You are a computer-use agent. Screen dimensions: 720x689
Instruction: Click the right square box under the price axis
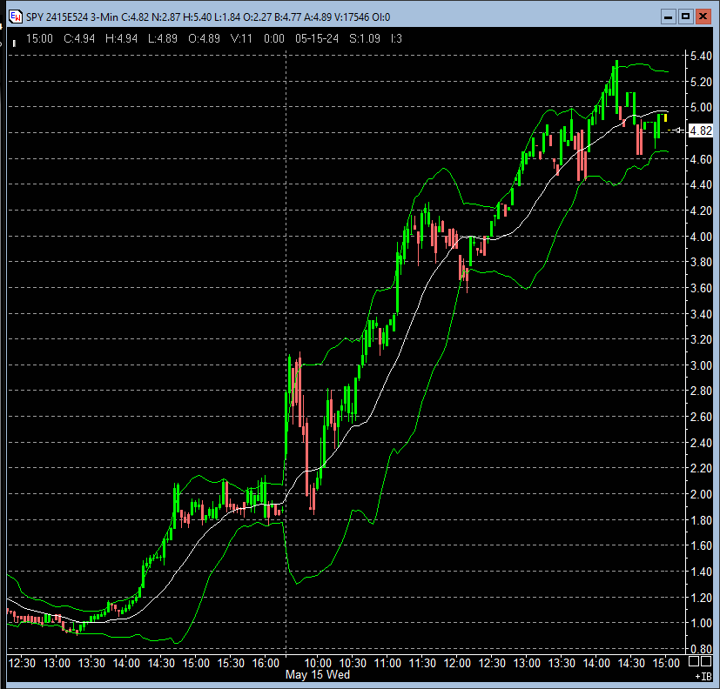tap(706, 661)
